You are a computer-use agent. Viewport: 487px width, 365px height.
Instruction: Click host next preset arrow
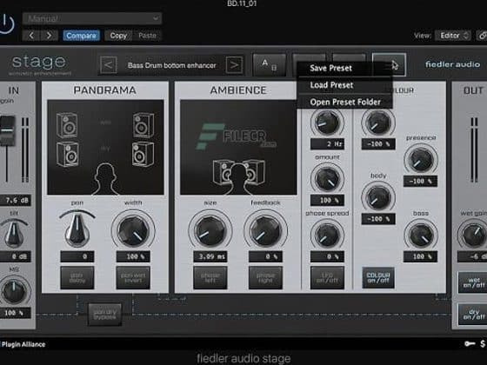[49, 36]
